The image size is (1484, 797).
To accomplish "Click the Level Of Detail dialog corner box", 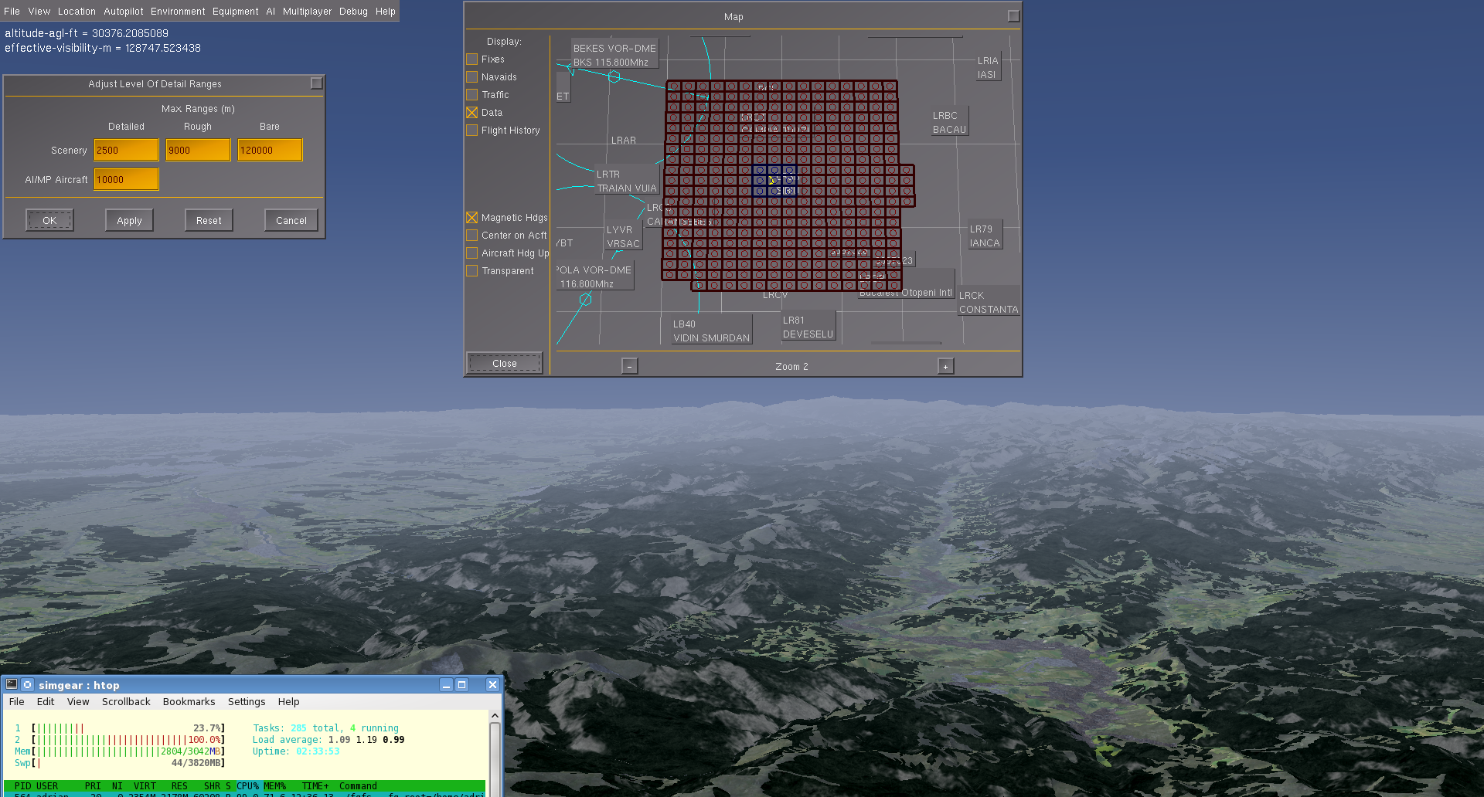I will (x=316, y=83).
